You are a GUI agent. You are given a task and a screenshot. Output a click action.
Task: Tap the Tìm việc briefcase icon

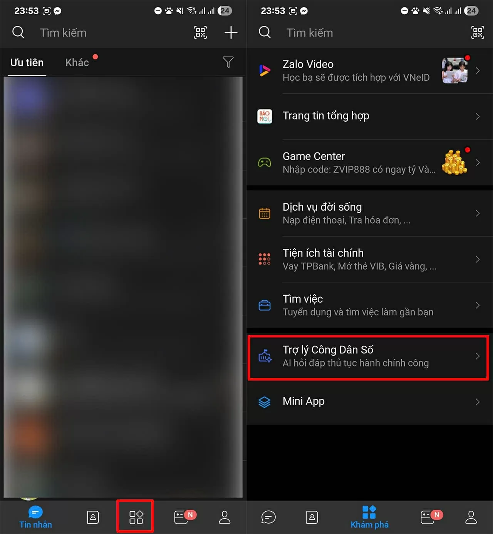tap(265, 305)
